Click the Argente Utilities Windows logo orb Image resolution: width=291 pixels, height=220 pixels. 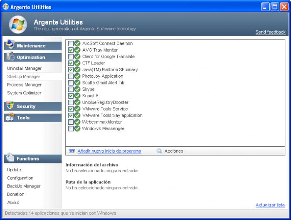click(18, 25)
